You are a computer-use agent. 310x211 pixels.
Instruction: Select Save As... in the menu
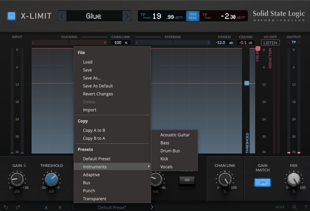tap(112, 78)
